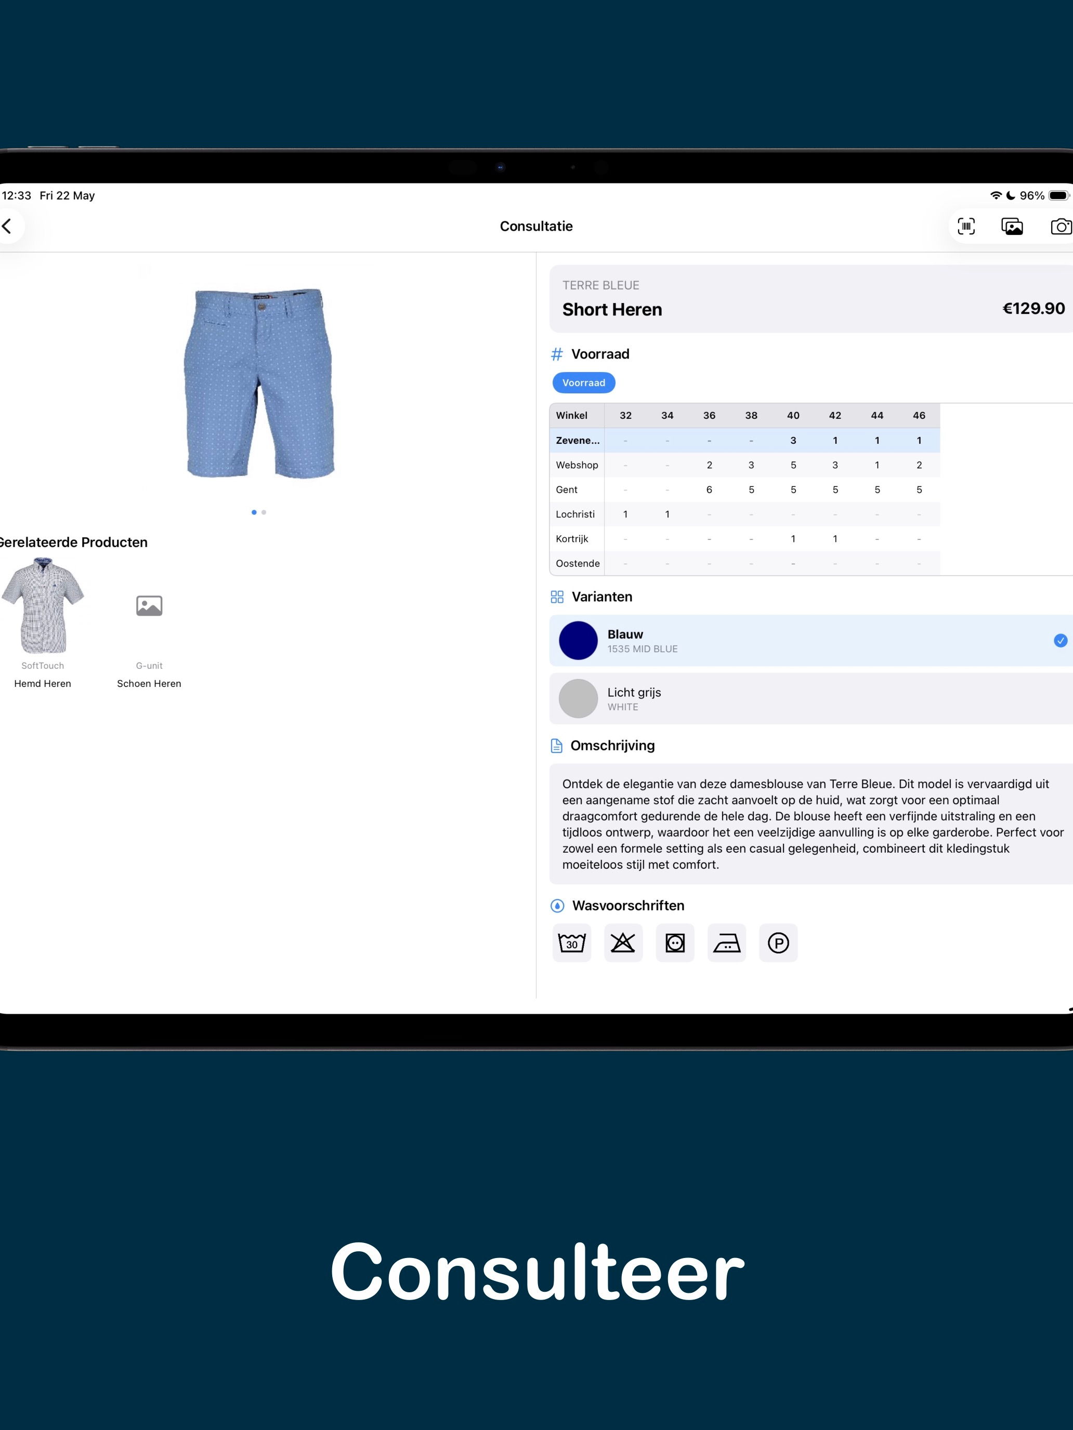
Task: Click the TERRE BLEUE brand label
Action: 601,285
